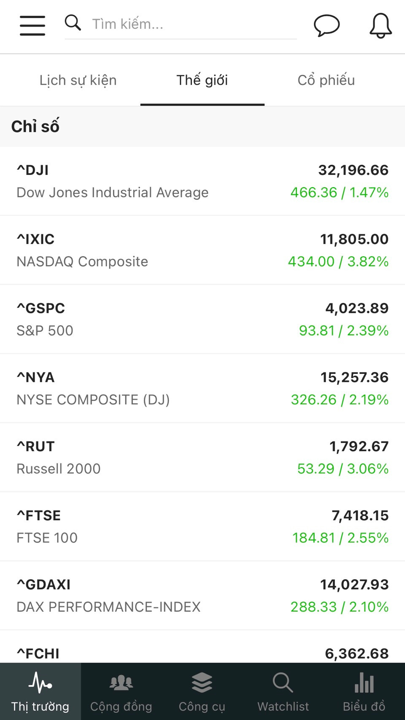Switch to Cổ phiếu tab
The width and height of the screenshot is (405, 720).
pos(326,80)
